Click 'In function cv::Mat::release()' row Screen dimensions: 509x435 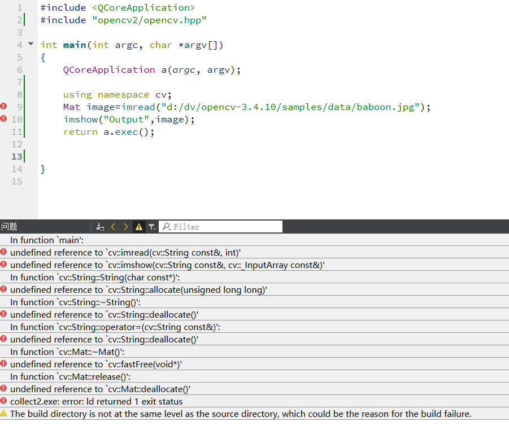click(254, 377)
